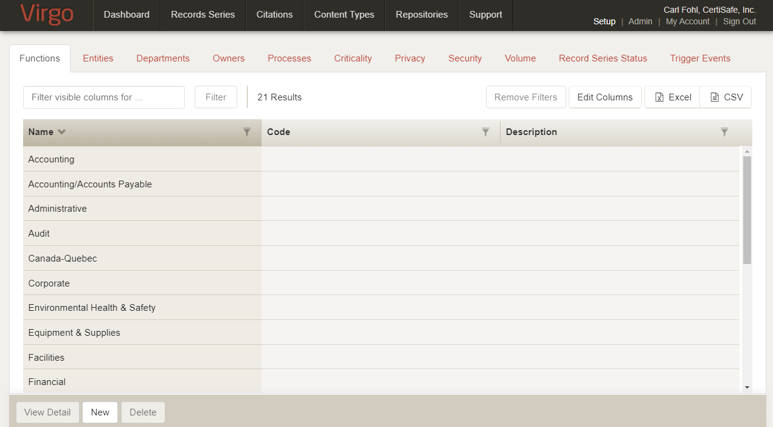Switch to the Departments tab
This screenshot has width=773, height=427.
click(163, 58)
